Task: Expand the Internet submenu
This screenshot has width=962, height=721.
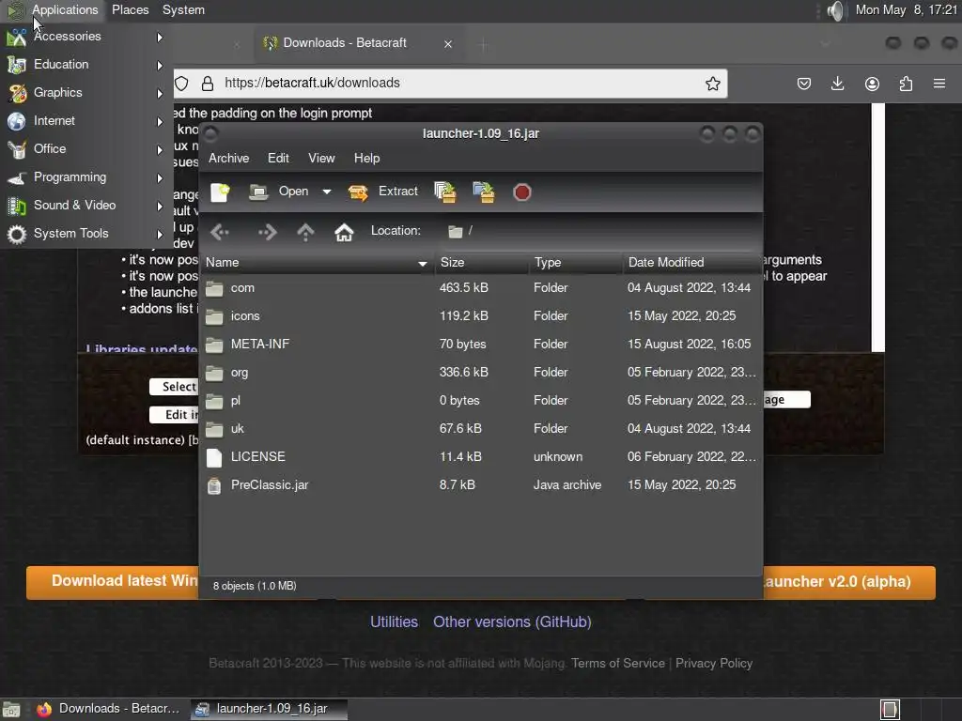Action: coord(85,121)
